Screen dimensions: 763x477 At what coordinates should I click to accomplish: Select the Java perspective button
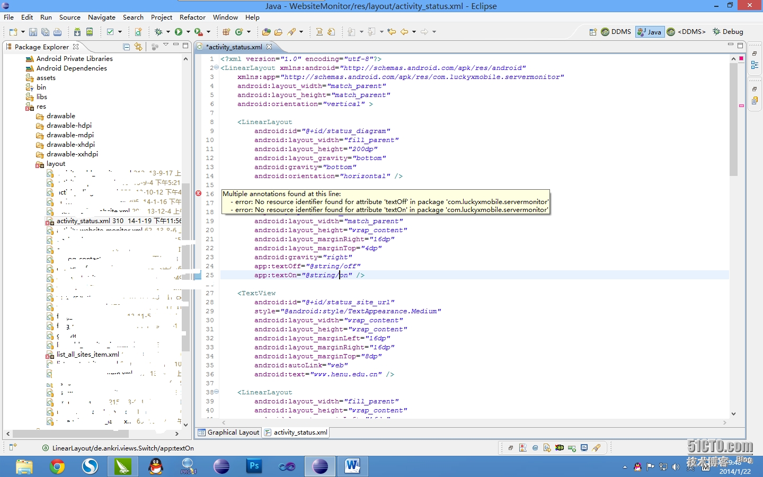tap(650, 32)
